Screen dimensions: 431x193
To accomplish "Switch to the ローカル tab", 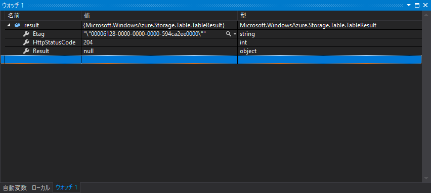I will point(40,188).
